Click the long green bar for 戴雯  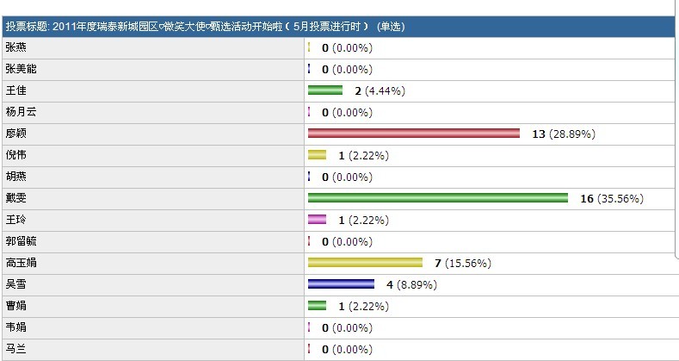[x=438, y=198]
